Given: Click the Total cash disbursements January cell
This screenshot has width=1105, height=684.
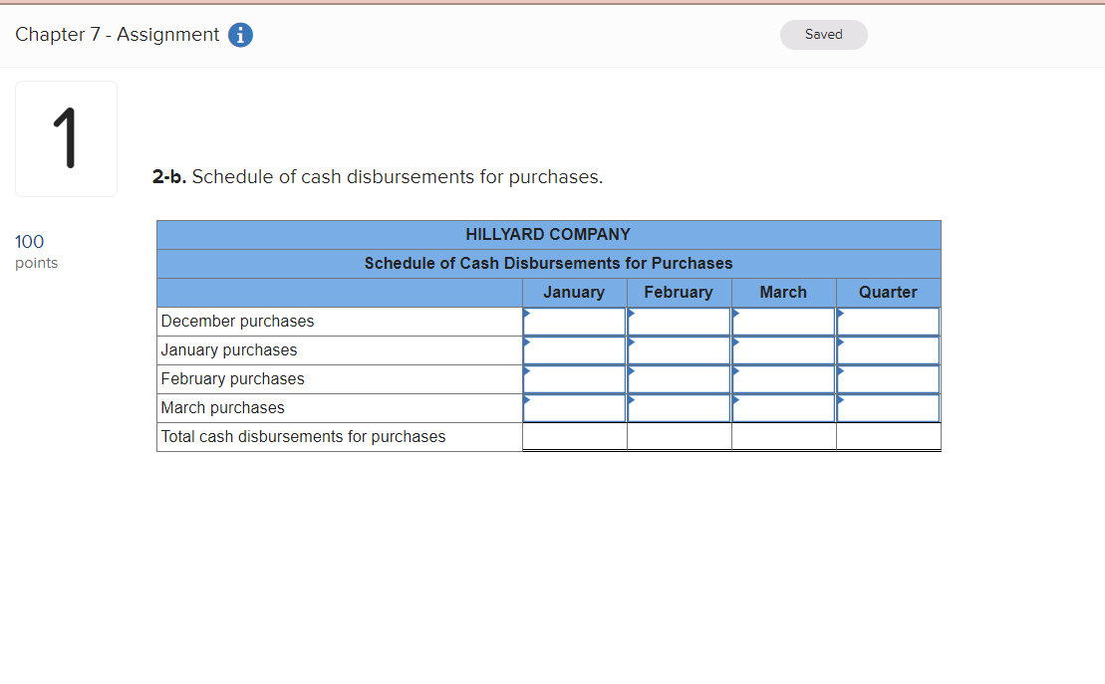Looking at the screenshot, I should click(x=574, y=436).
